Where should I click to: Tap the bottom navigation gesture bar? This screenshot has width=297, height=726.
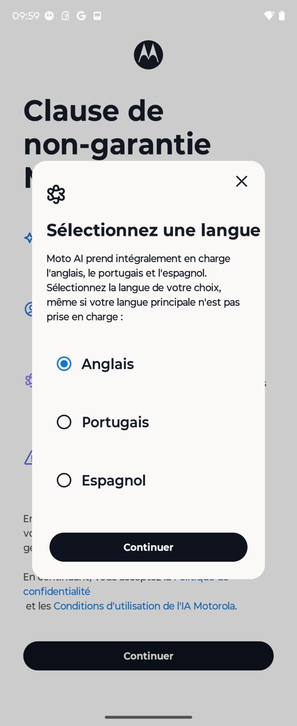point(148,717)
